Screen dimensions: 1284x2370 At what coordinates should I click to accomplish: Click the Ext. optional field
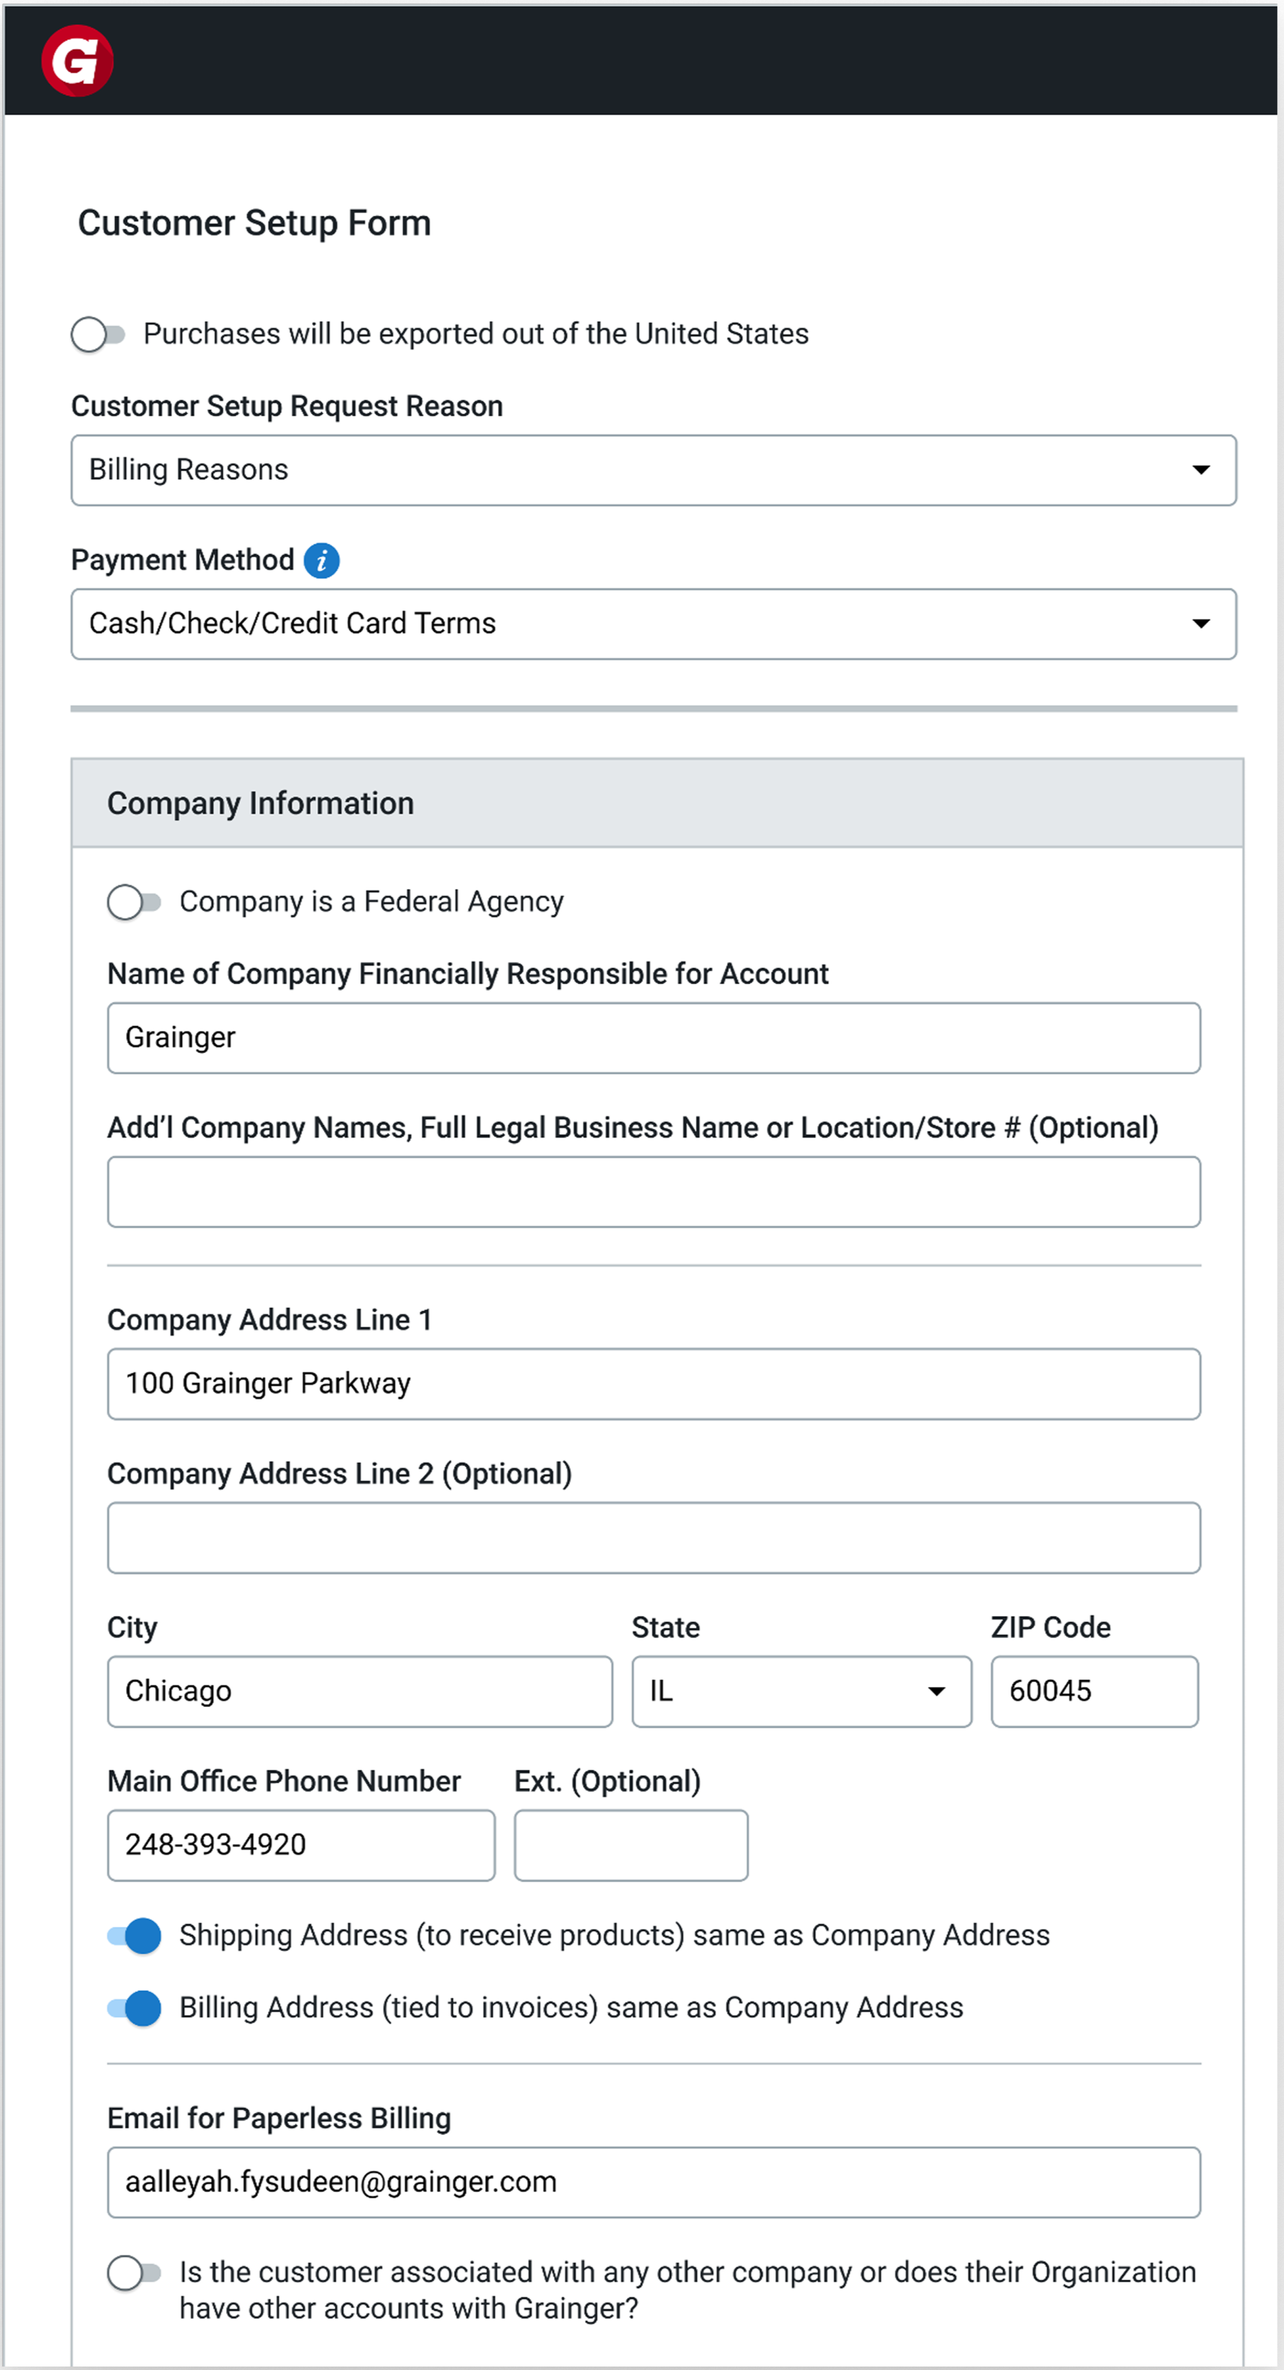(x=631, y=1846)
